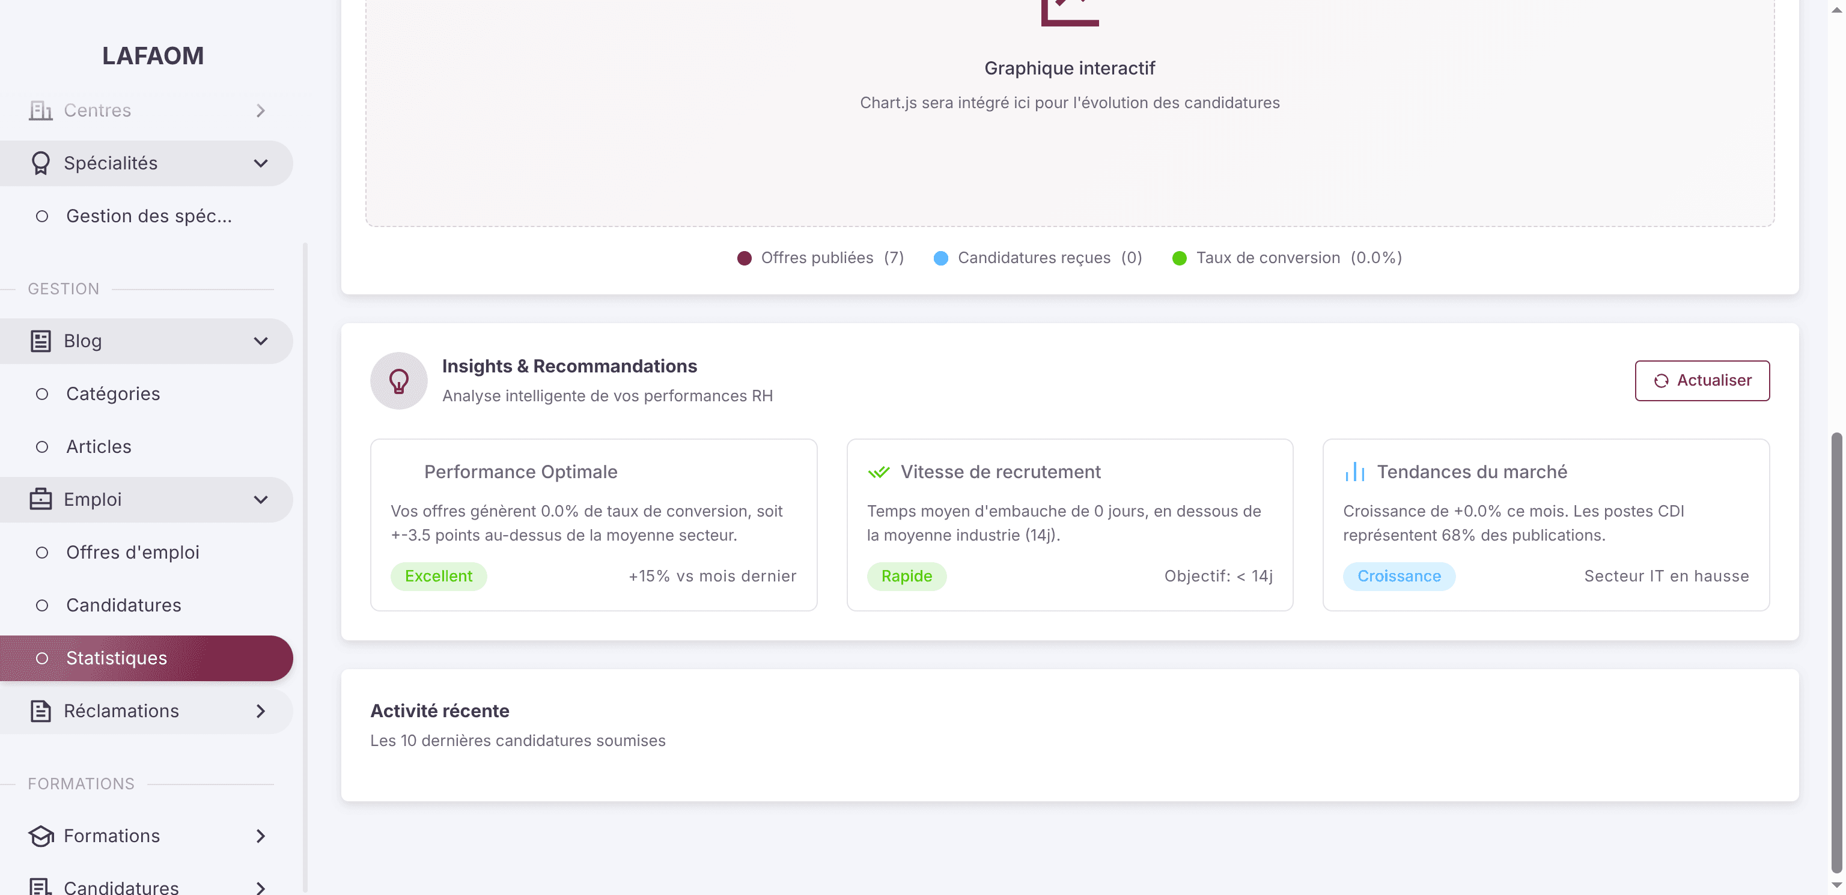Click the 'Objectif: < 14j' text
This screenshot has width=1846, height=895.
coord(1218,576)
